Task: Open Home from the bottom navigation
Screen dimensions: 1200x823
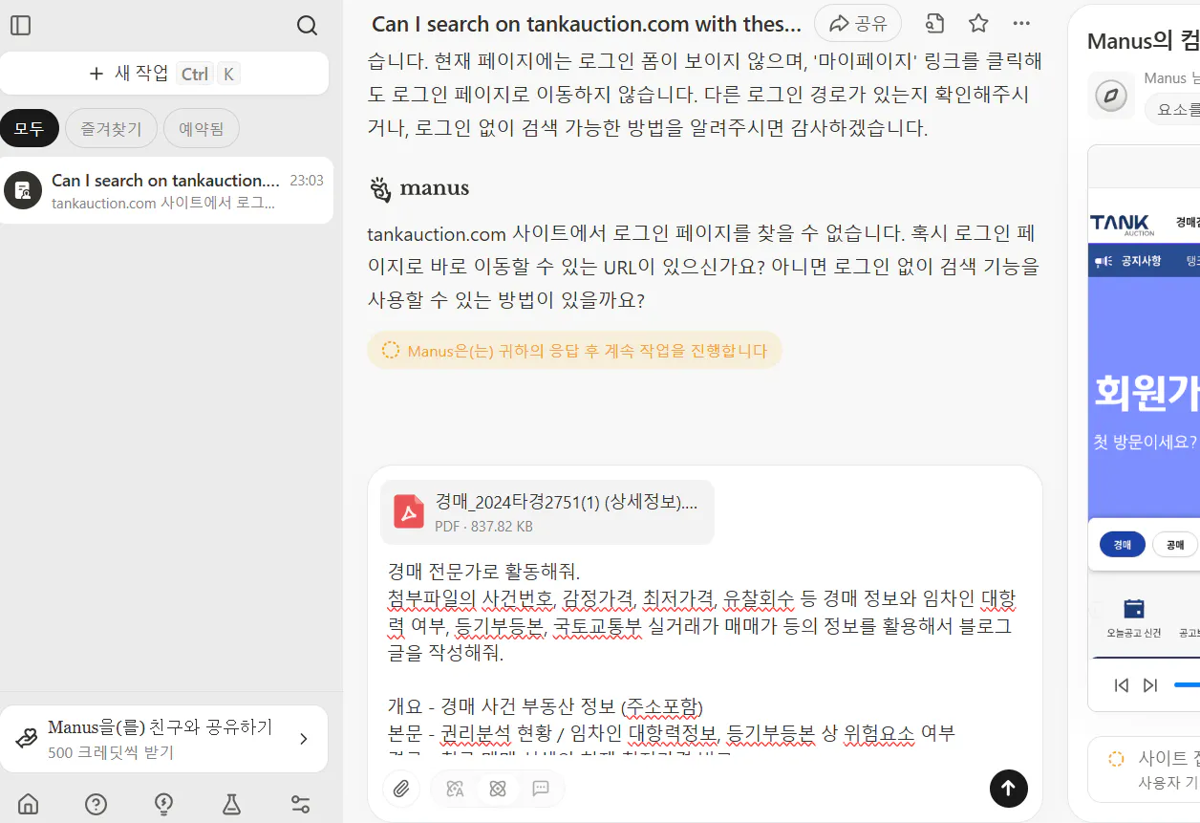Action: [x=29, y=804]
